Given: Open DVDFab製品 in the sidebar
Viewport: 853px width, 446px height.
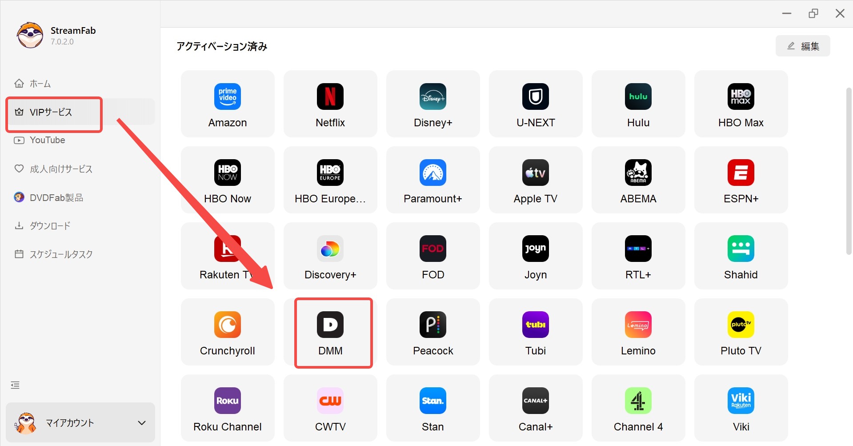Looking at the screenshot, I should pyautogui.click(x=80, y=197).
